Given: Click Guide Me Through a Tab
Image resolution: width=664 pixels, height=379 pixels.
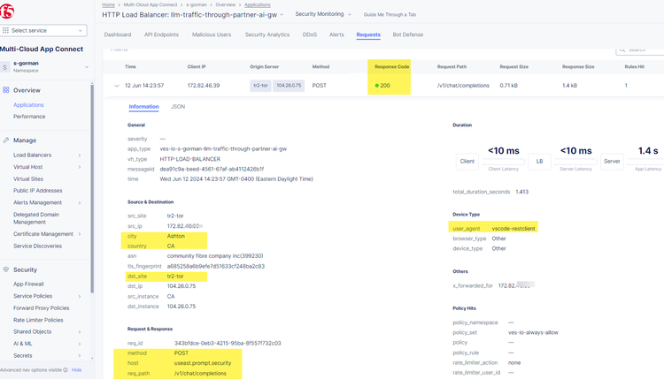Looking at the screenshot, I should coord(390,14).
